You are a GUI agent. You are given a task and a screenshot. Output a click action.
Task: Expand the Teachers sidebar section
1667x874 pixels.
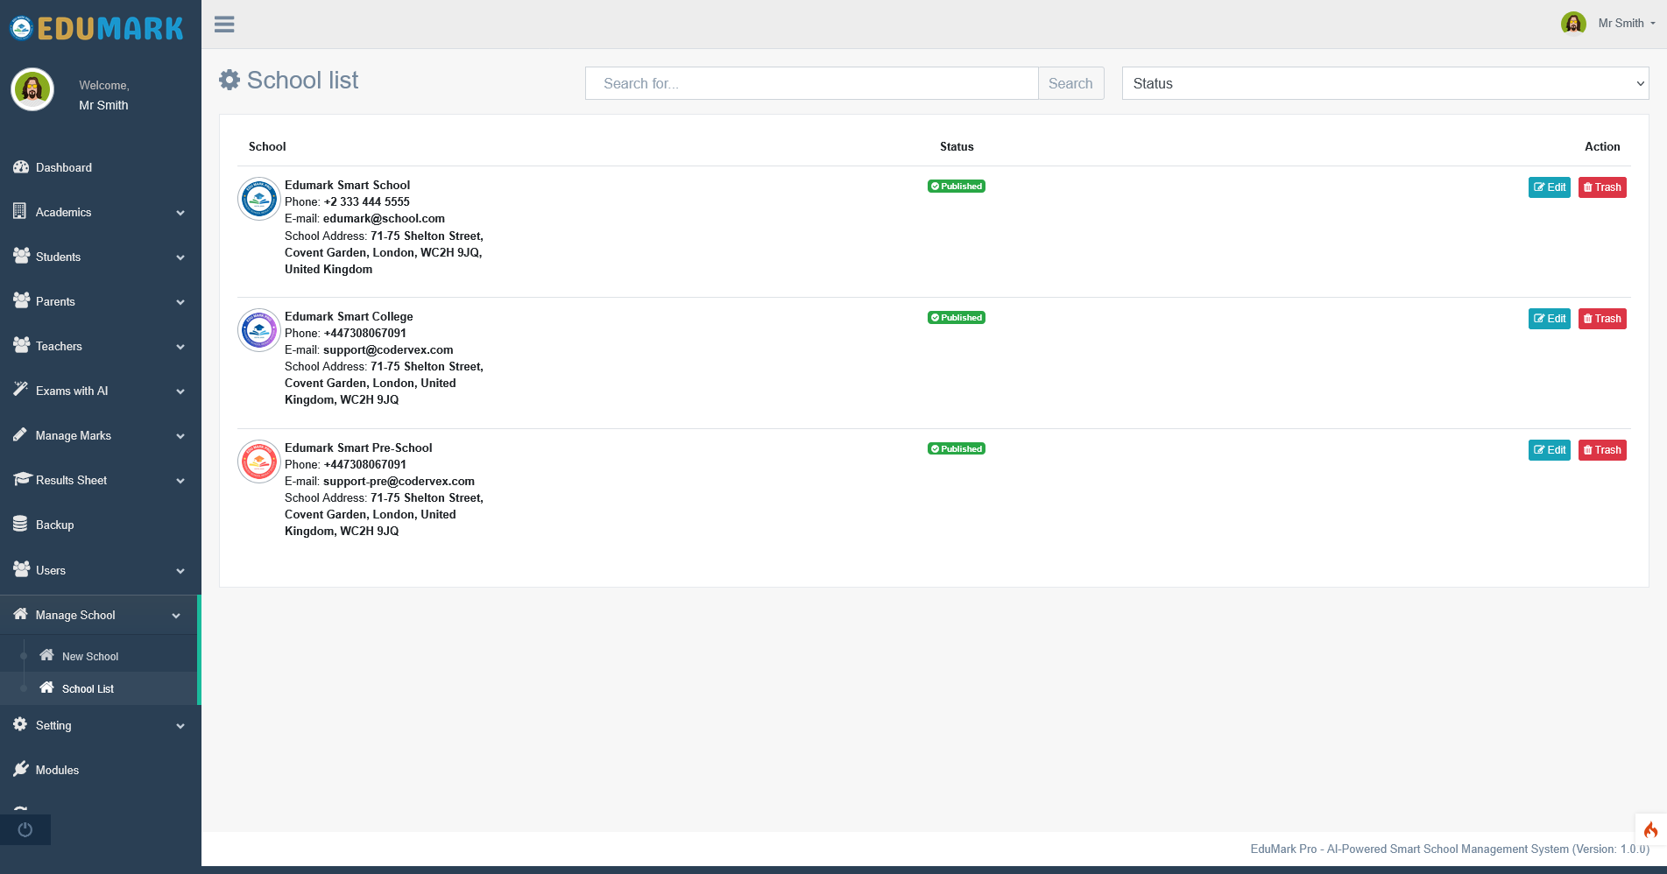[x=58, y=346]
